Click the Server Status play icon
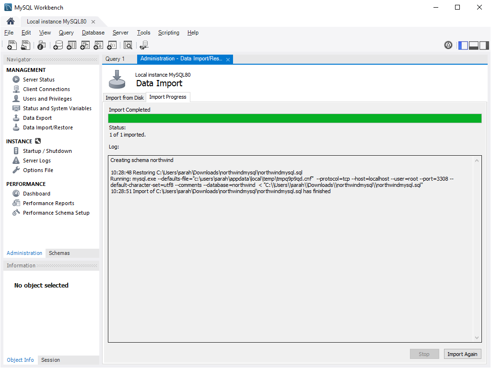 16,80
